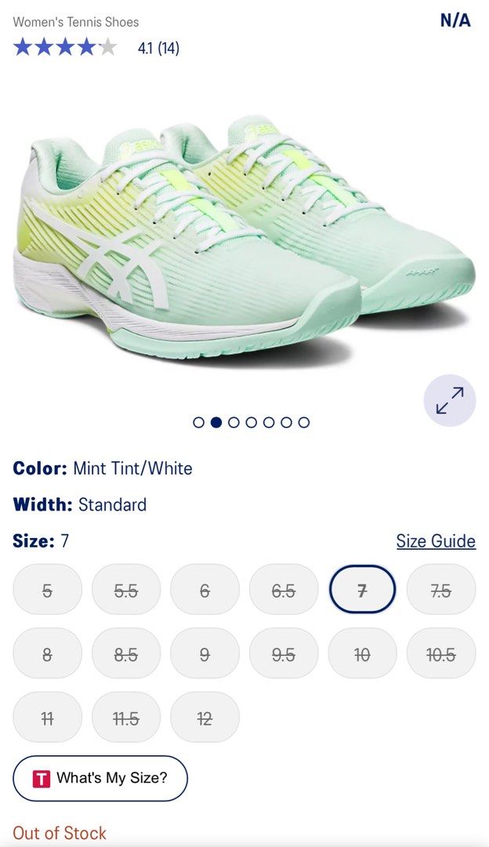Pick size 6.5 option
Screen dimensions: 489x847
click(284, 589)
